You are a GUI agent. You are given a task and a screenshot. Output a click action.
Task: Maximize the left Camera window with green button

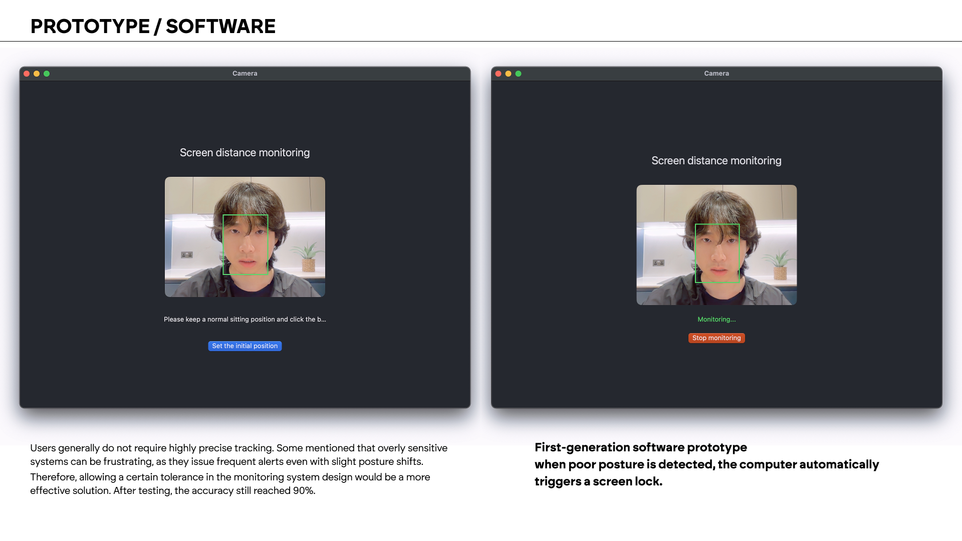(47, 74)
